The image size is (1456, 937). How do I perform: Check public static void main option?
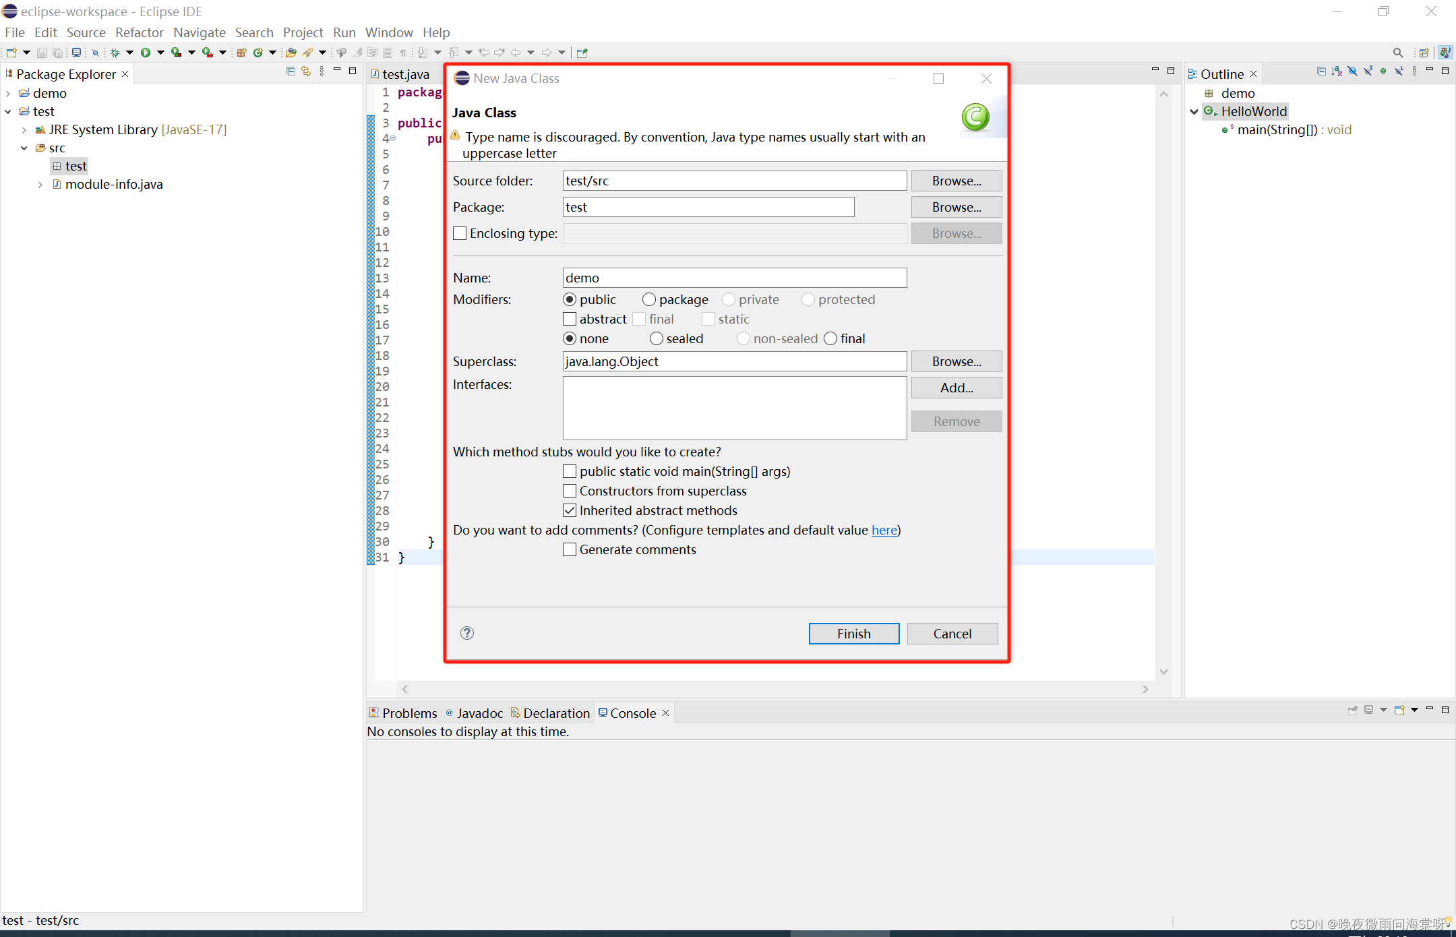[570, 471]
